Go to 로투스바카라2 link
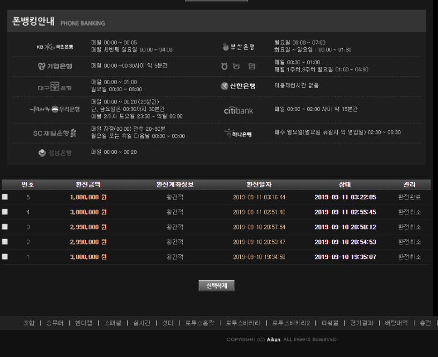 pos(291,323)
